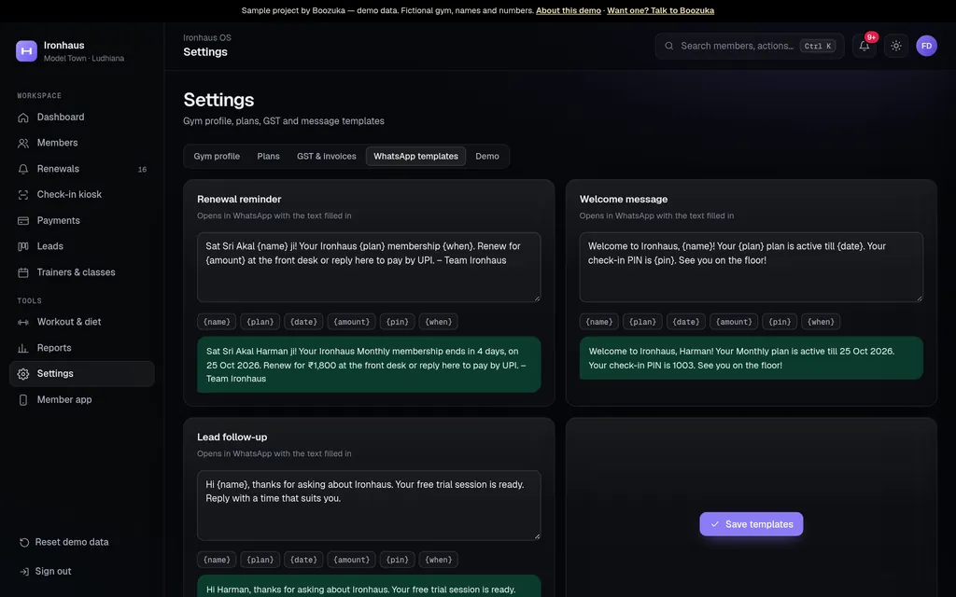Click renewals count badge 16
Viewport: 956px width, 597px height.
tap(142, 170)
